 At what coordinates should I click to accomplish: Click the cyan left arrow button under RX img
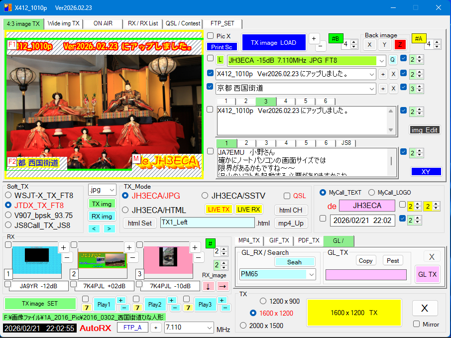click(x=94, y=228)
